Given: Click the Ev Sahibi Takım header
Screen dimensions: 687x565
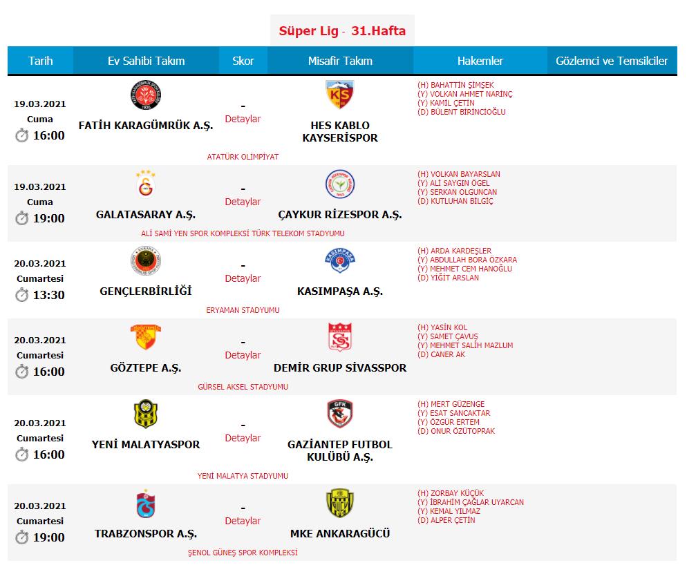Looking at the screenshot, I should (146, 61).
